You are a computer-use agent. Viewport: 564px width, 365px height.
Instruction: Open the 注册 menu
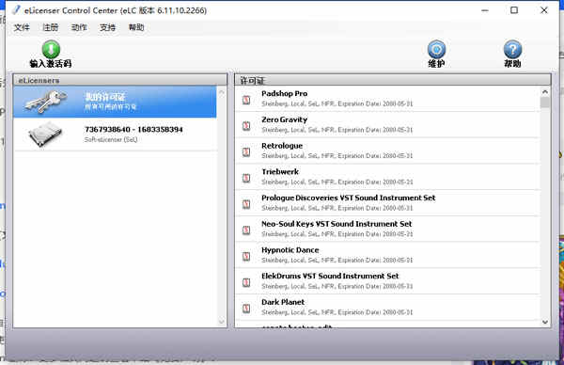click(x=51, y=27)
